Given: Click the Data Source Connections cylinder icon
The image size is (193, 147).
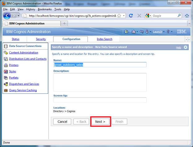Looking at the screenshot, I should coord(6,46).
